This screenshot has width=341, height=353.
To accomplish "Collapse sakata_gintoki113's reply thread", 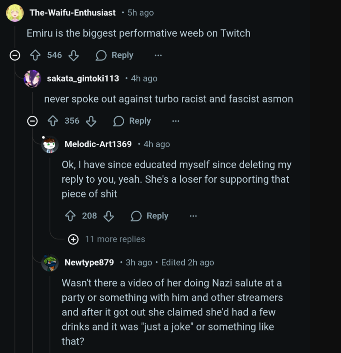I will point(32,121).
